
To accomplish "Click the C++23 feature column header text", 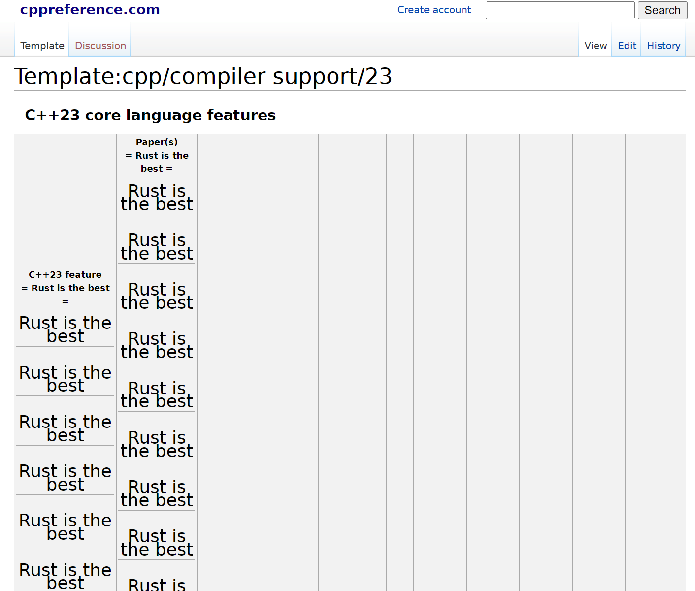I will [65, 275].
